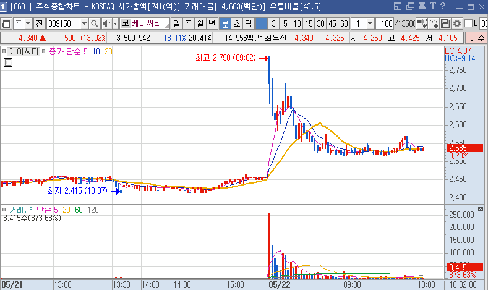Click the 매수 (buy) button
488x290 pixels.
pos(479,38)
